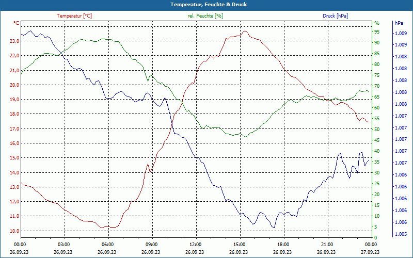413x258 pixels.
Task: Click the green 35 humidity axis label
Action: 377,162
